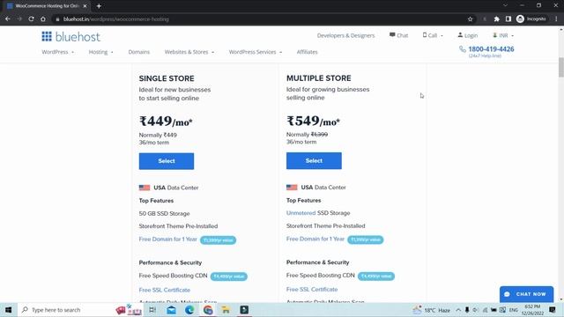Select the Multiple Store plan
Viewport: 564px width, 317px height.
(x=314, y=160)
